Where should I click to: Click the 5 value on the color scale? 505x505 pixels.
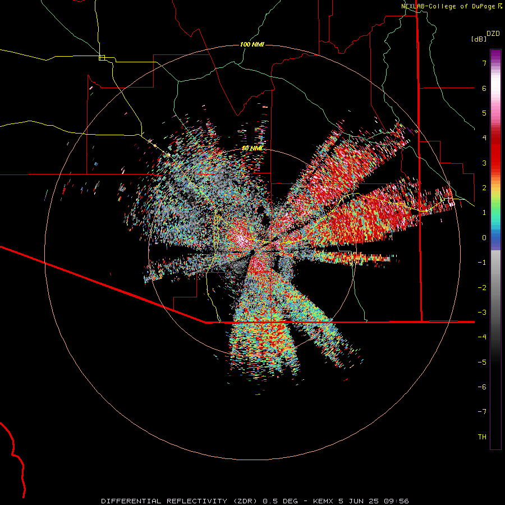tap(484, 113)
